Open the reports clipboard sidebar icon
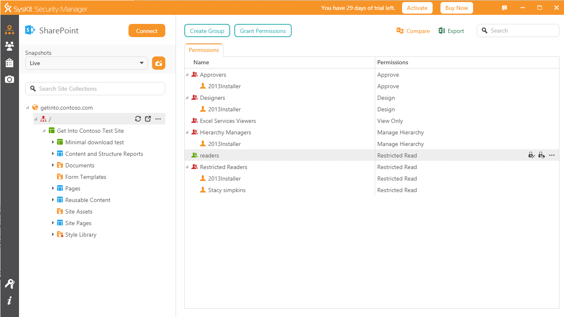The height and width of the screenshot is (317, 564). tap(9, 63)
